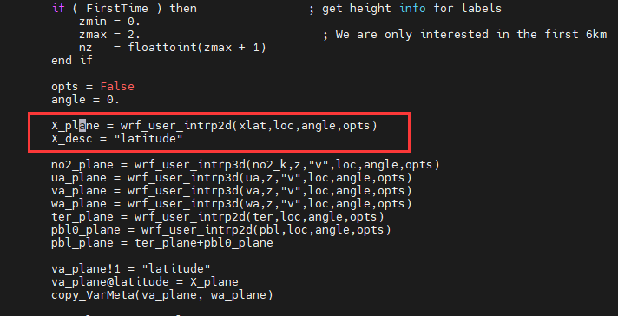Click the if keyword on first line
The width and height of the screenshot is (618, 316).
[58, 9]
